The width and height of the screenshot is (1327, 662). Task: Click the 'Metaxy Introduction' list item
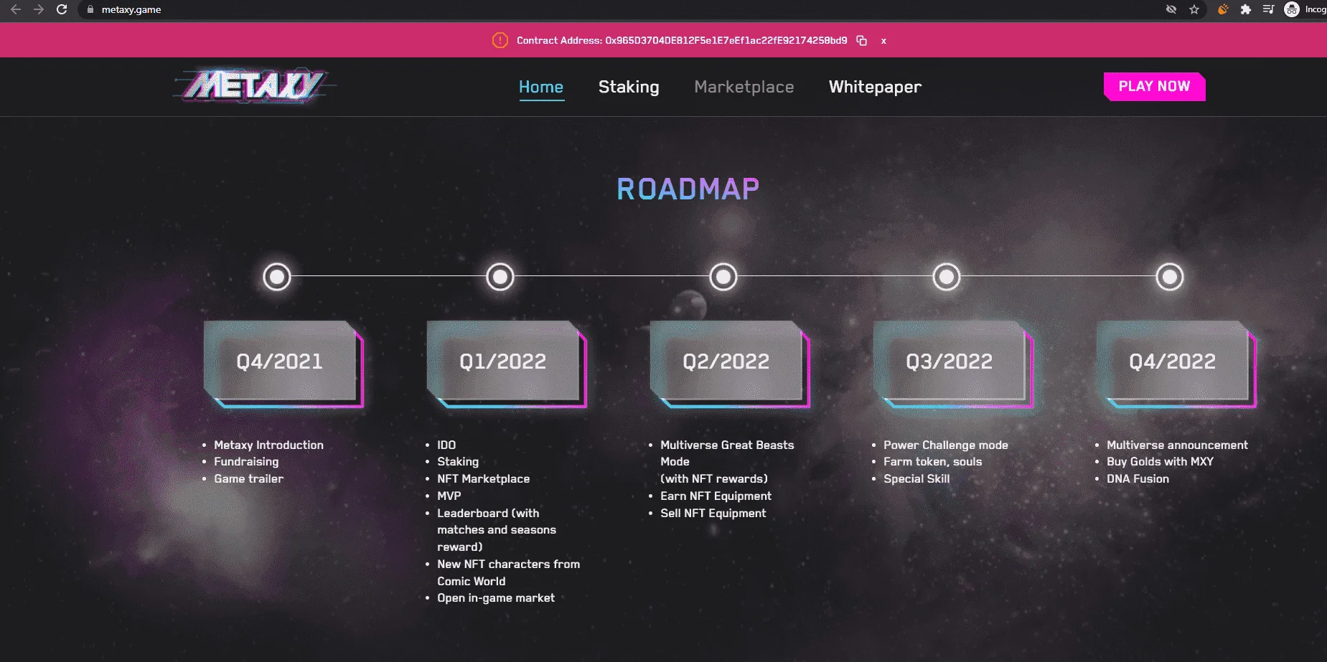(x=268, y=445)
